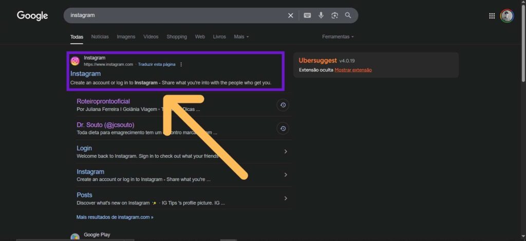
Task: Open the Google apps grid
Action: (x=492, y=16)
